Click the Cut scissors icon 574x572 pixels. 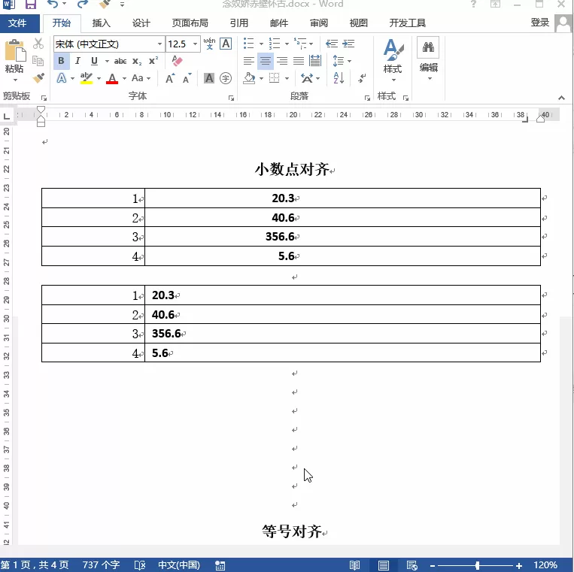(x=38, y=44)
